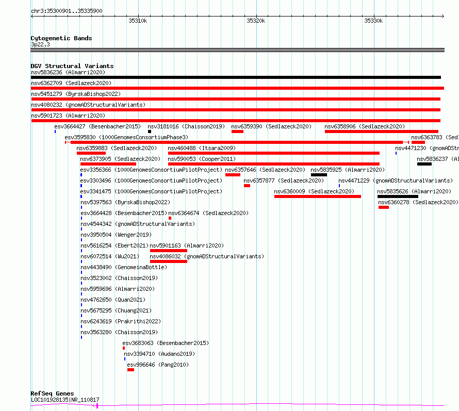Click the nsv5836237 black variant bar

[x=424, y=164]
